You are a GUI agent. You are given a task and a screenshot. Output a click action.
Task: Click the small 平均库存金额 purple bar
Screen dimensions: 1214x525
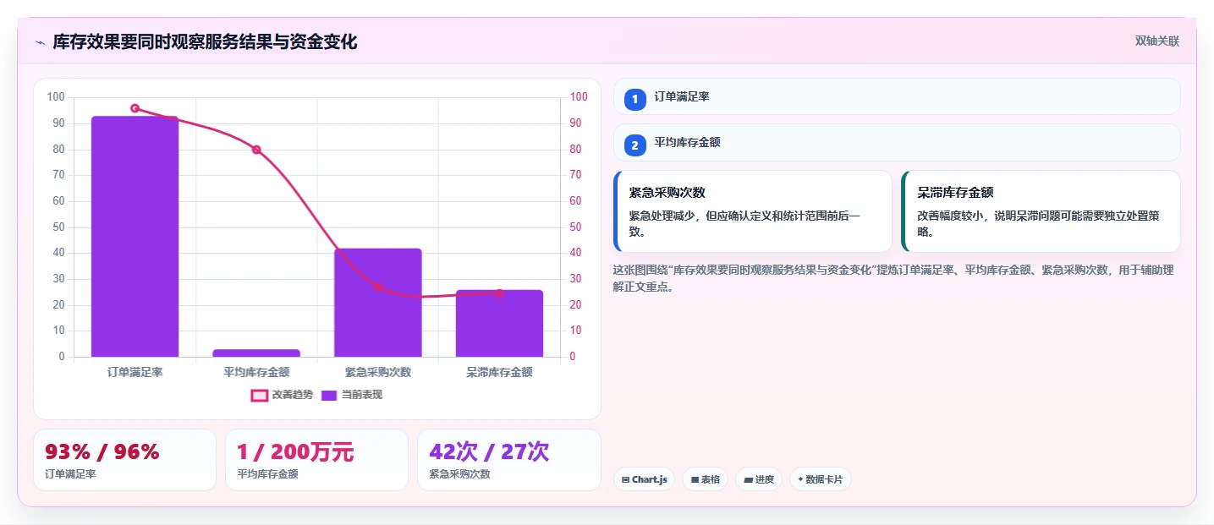[256, 353]
